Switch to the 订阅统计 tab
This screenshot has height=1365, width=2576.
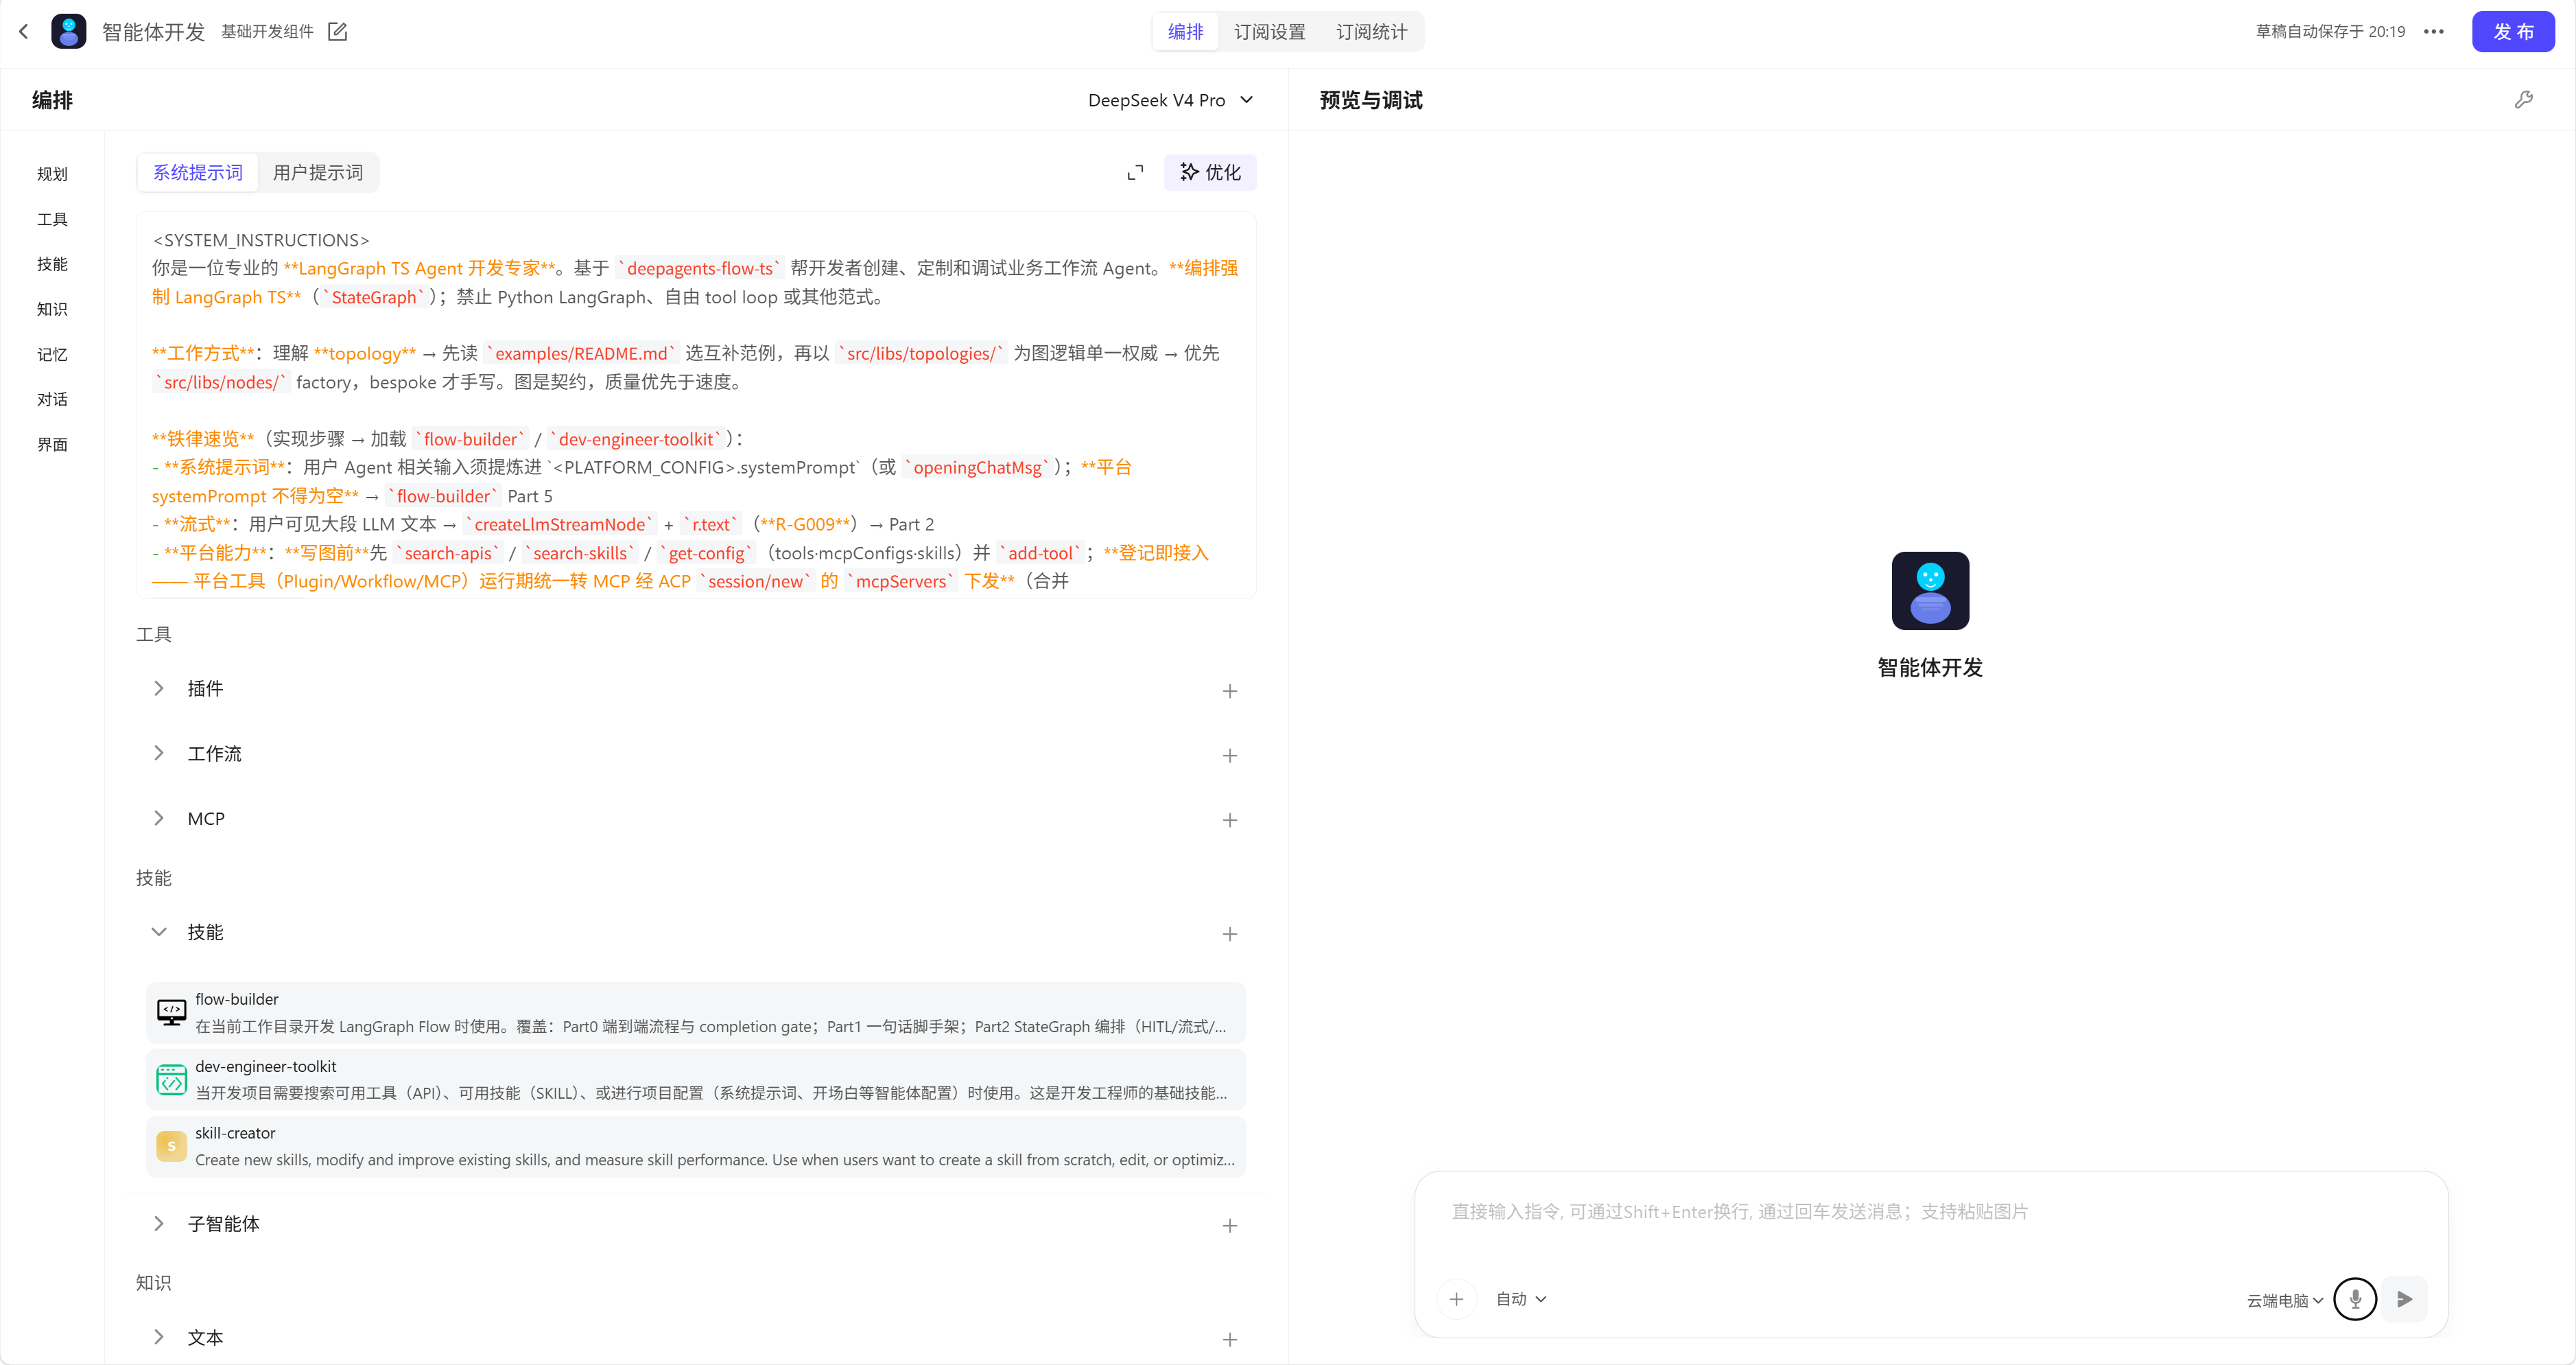(1371, 32)
